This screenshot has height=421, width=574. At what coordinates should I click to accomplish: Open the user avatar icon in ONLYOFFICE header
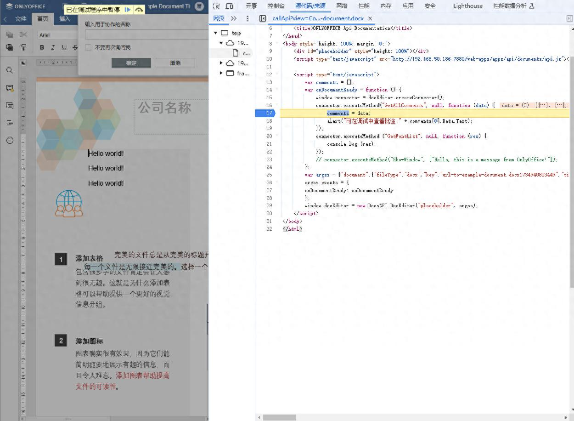pyautogui.click(x=199, y=6)
